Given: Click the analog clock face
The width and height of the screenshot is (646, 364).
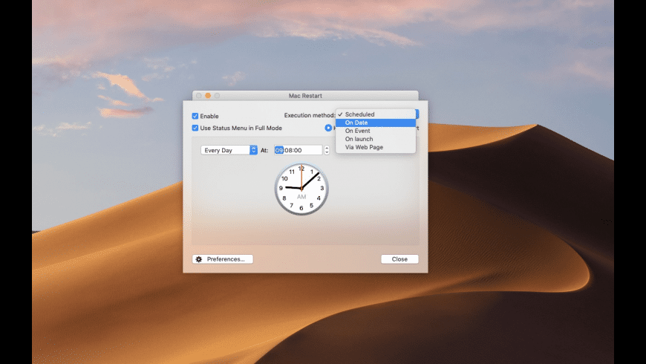Looking at the screenshot, I should coord(301,189).
